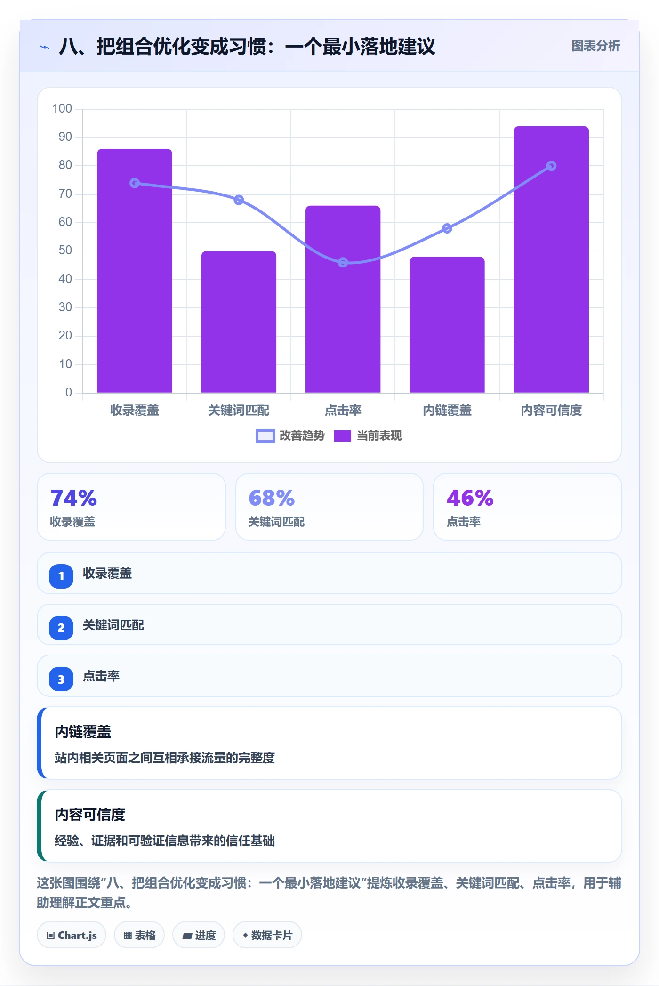Click the Chart.js tag
The image size is (659, 986).
tap(72, 935)
